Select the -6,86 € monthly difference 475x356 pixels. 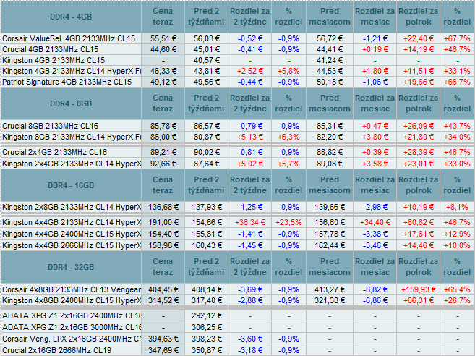(x=375, y=301)
